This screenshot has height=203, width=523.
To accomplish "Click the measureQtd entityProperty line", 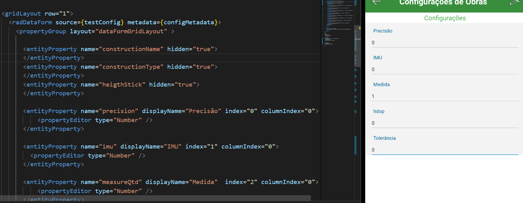I will [x=171, y=182].
